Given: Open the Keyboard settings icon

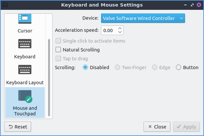Looking at the screenshot, I should (25, 45).
